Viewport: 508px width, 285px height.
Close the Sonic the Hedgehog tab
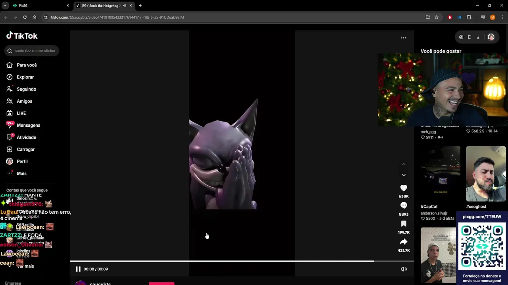pos(131,6)
